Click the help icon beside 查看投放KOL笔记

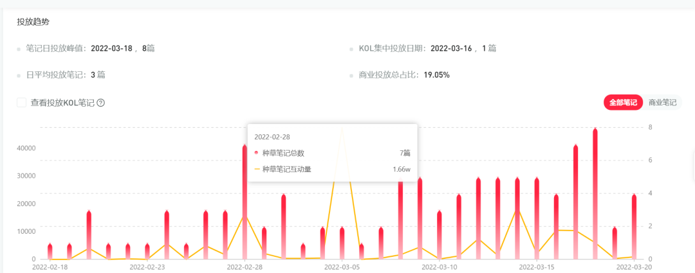click(x=100, y=103)
